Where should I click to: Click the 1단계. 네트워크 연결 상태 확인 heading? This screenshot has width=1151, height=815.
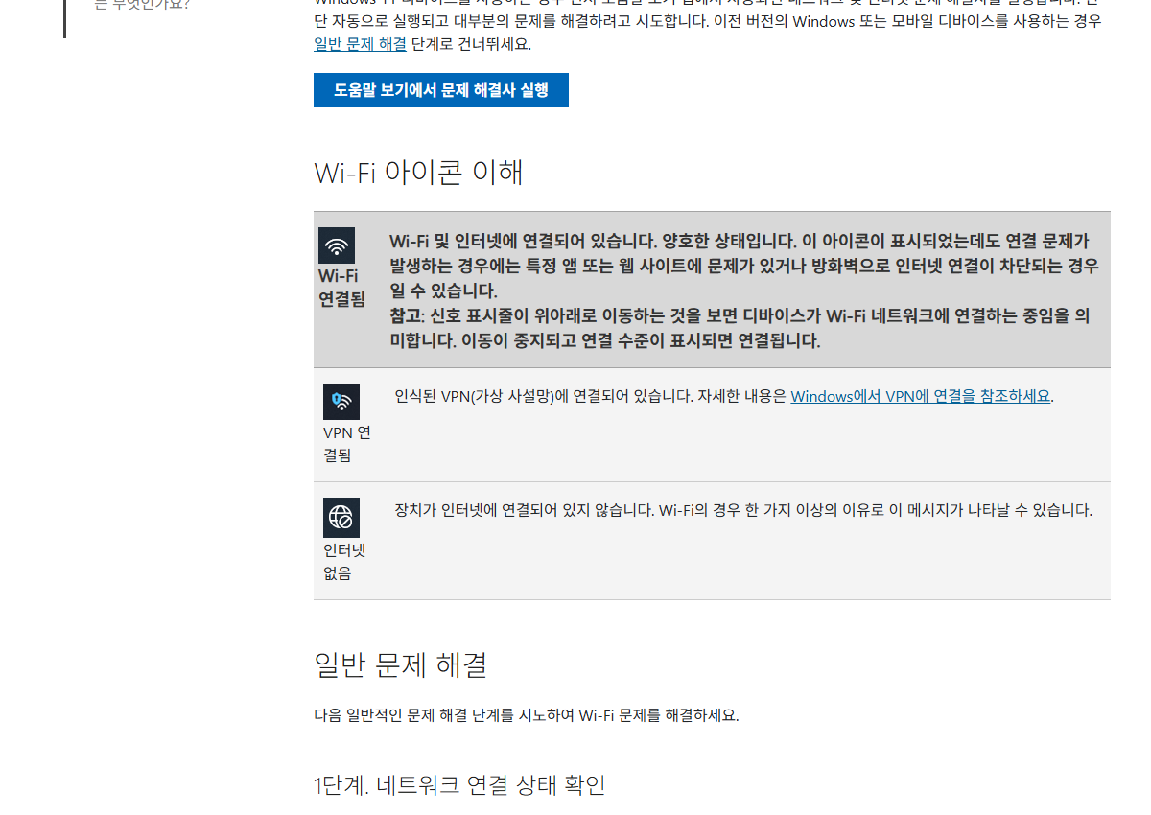pyautogui.click(x=459, y=785)
